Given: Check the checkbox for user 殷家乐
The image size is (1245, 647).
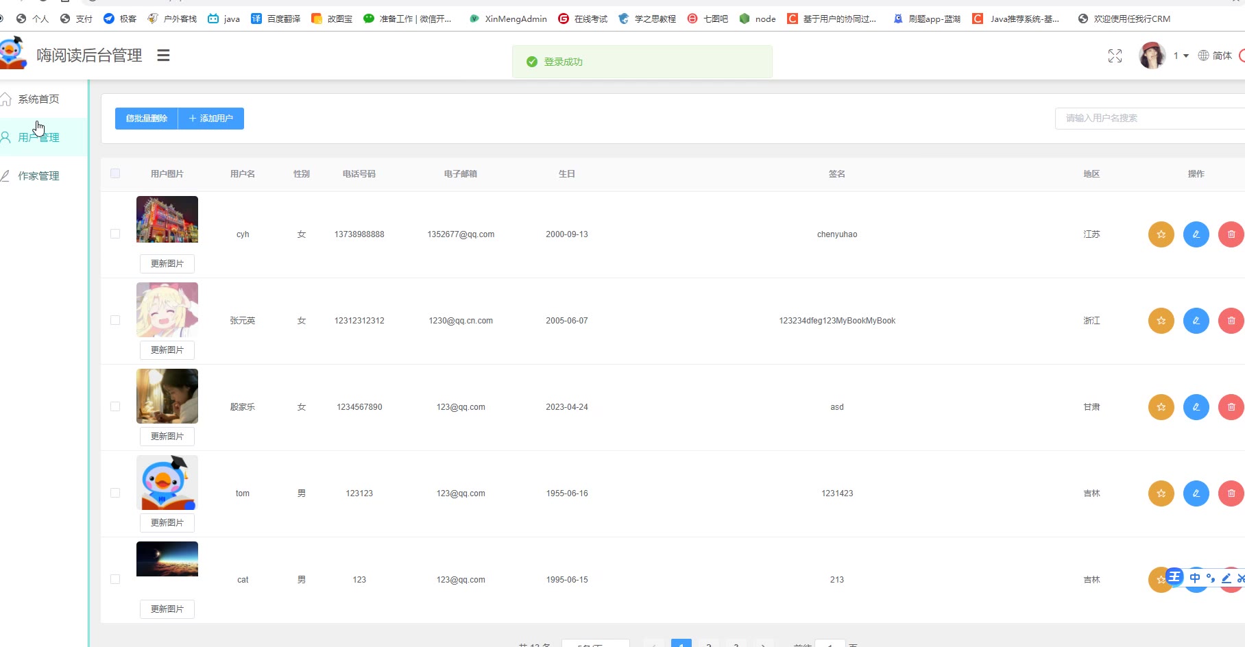Looking at the screenshot, I should pyautogui.click(x=115, y=406).
